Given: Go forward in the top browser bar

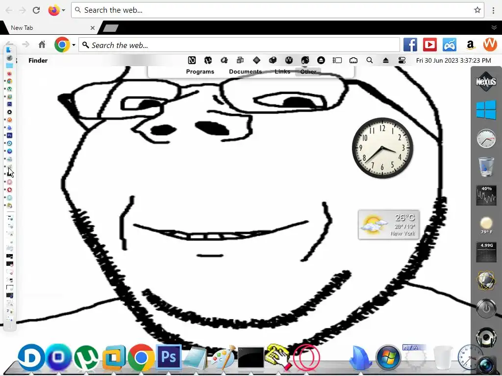Looking at the screenshot, I should [23, 10].
